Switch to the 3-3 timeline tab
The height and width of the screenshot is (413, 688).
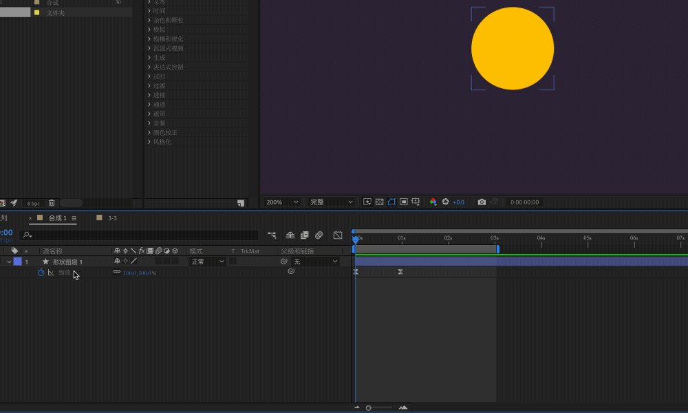[x=112, y=218]
